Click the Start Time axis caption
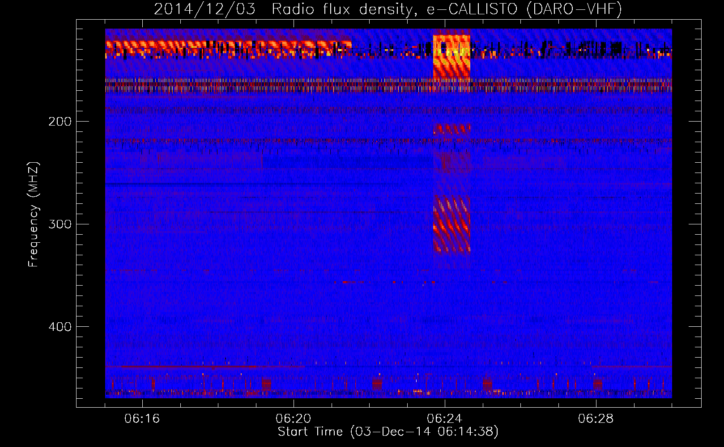Screen dimensions: 724x447 (x=388, y=432)
